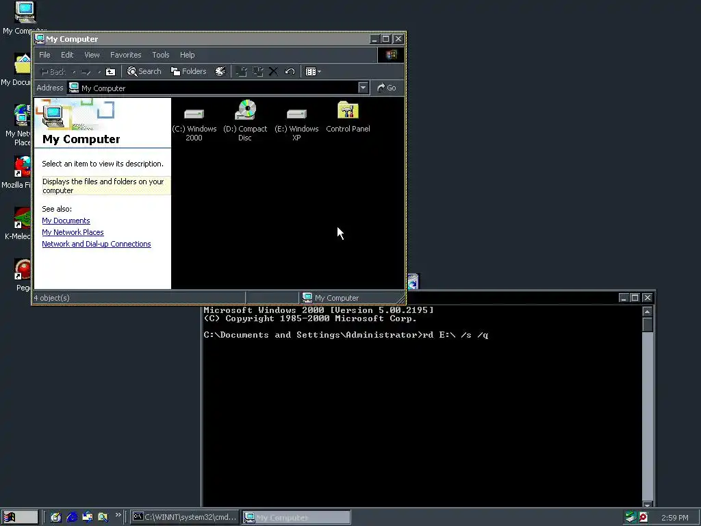Click the '4 object(s)' status bar text
Screen dimensions: 701x526
(52, 298)
